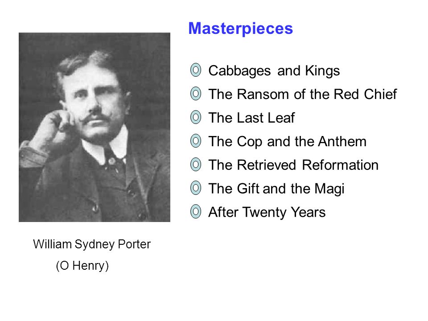Click The Cop and the Anthem text
Viewport: 428px width, 321px height.
[287, 142]
